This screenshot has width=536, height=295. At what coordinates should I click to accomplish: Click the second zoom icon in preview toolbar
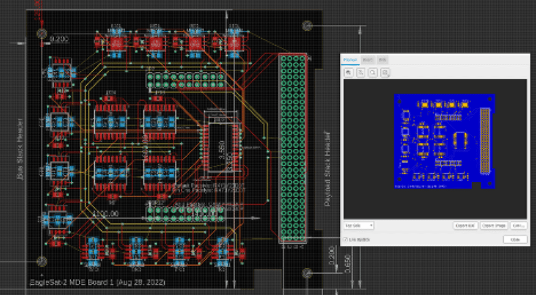coord(361,72)
